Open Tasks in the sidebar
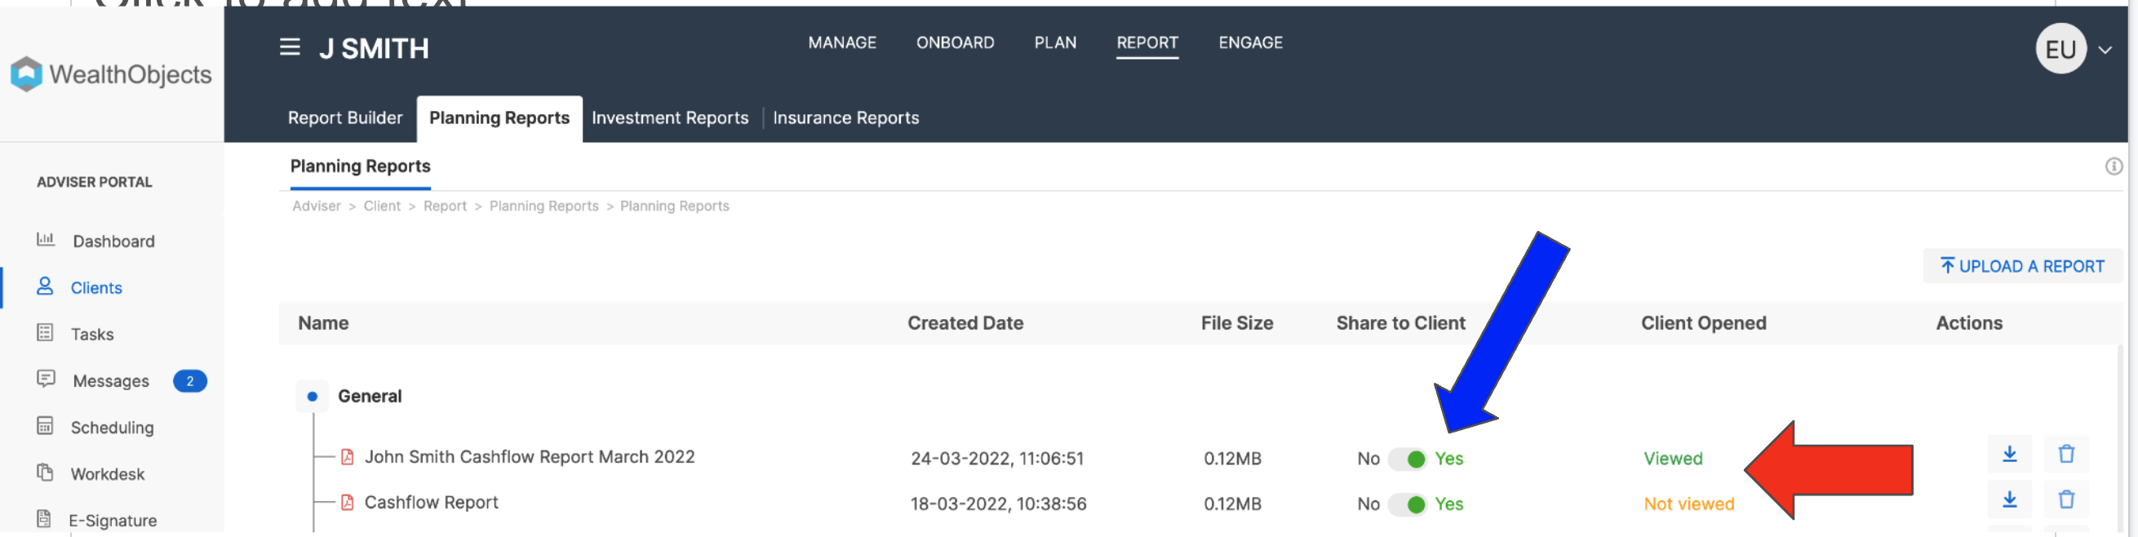The width and height of the screenshot is (2138, 537). tap(91, 335)
